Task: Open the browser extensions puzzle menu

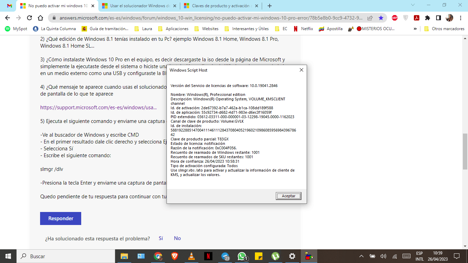Action: coord(428,17)
